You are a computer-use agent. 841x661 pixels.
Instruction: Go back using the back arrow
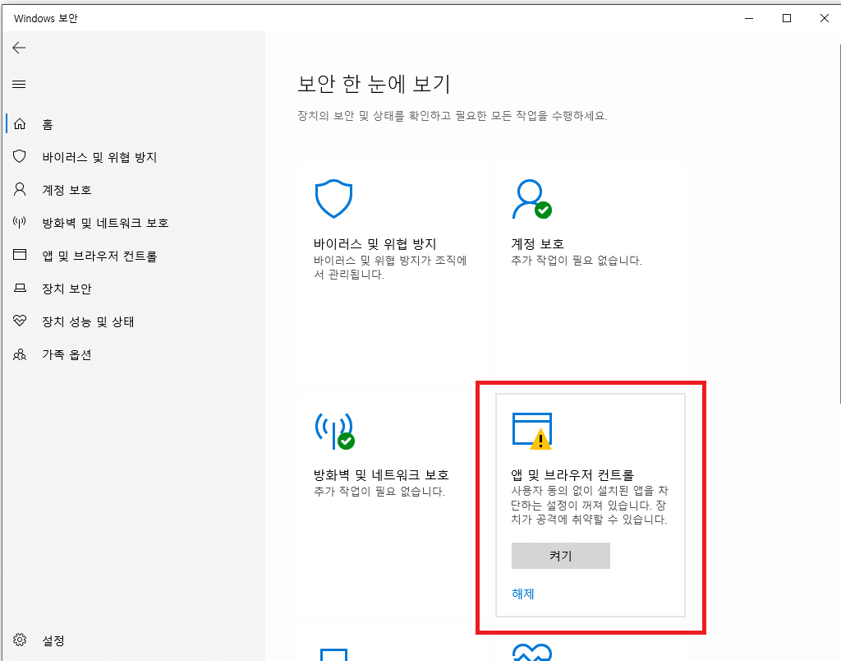[x=19, y=48]
